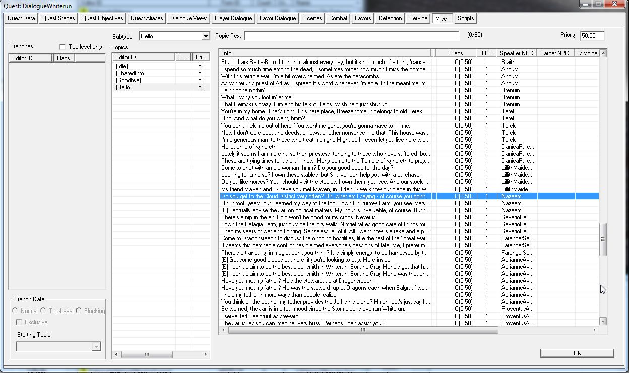This screenshot has width=629, height=373.
Task: Switch to the Quest Data tab
Action: (22, 18)
